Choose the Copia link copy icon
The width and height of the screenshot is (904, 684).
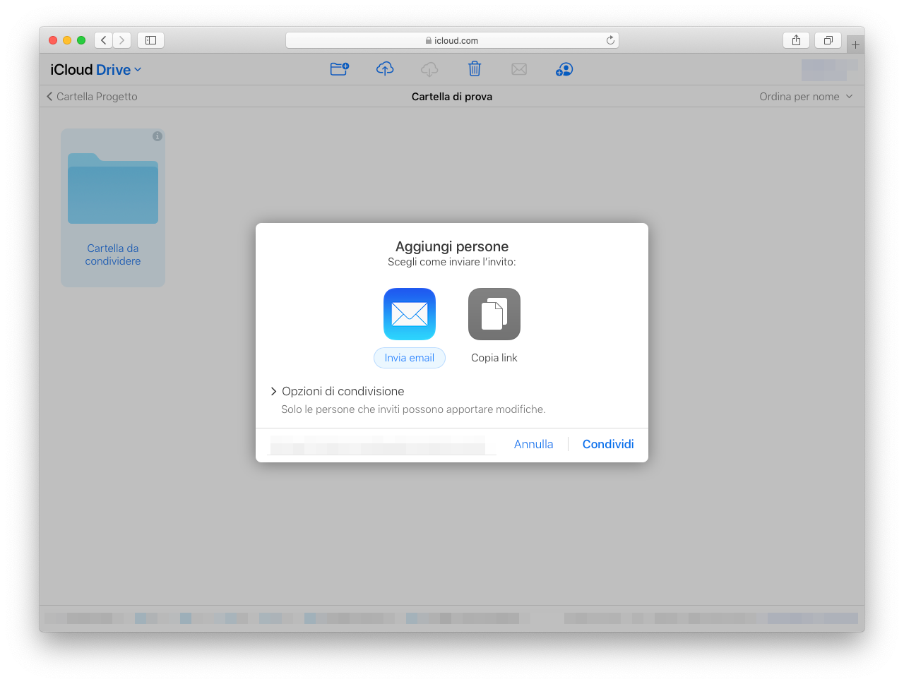pos(494,314)
